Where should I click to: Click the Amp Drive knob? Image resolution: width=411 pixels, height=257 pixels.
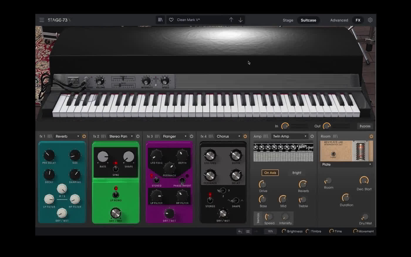click(x=262, y=184)
